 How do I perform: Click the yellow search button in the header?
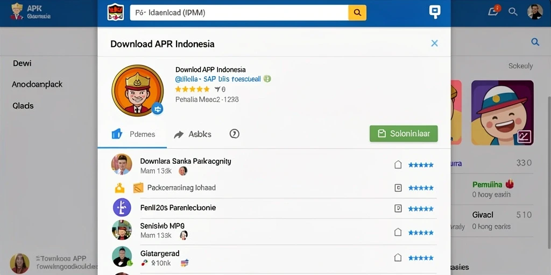[x=357, y=13]
